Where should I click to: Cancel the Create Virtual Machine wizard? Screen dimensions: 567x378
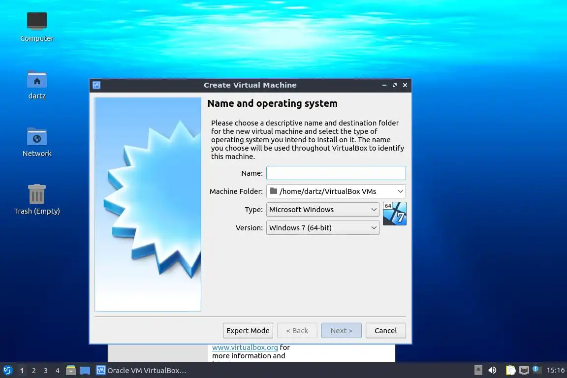pyautogui.click(x=385, y=331)
